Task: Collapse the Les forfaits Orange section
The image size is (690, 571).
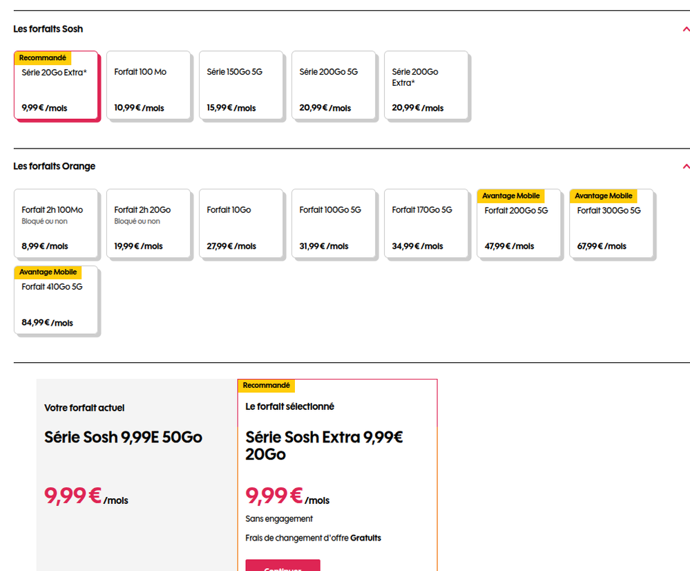Action: [x=685, y=167]
